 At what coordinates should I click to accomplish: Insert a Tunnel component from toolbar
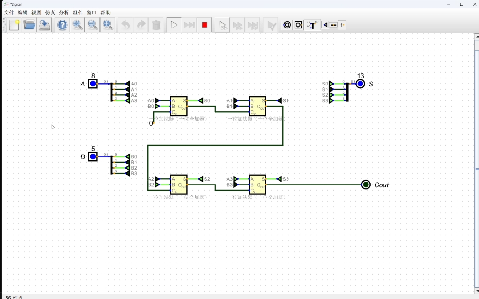(325, 25)
